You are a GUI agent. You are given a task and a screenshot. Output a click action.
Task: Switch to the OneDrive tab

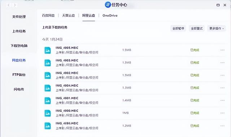coord(110,15)
